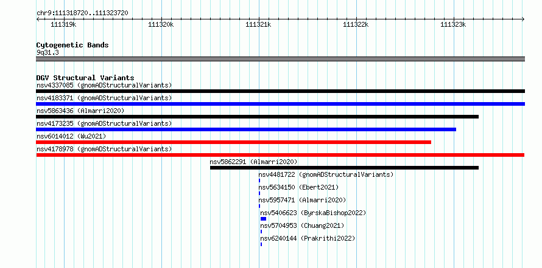Open variant label nsv5406623 (ByrskaBishop2022)
The height and width of the screenshot is (268, 542).
coord(313,213)
